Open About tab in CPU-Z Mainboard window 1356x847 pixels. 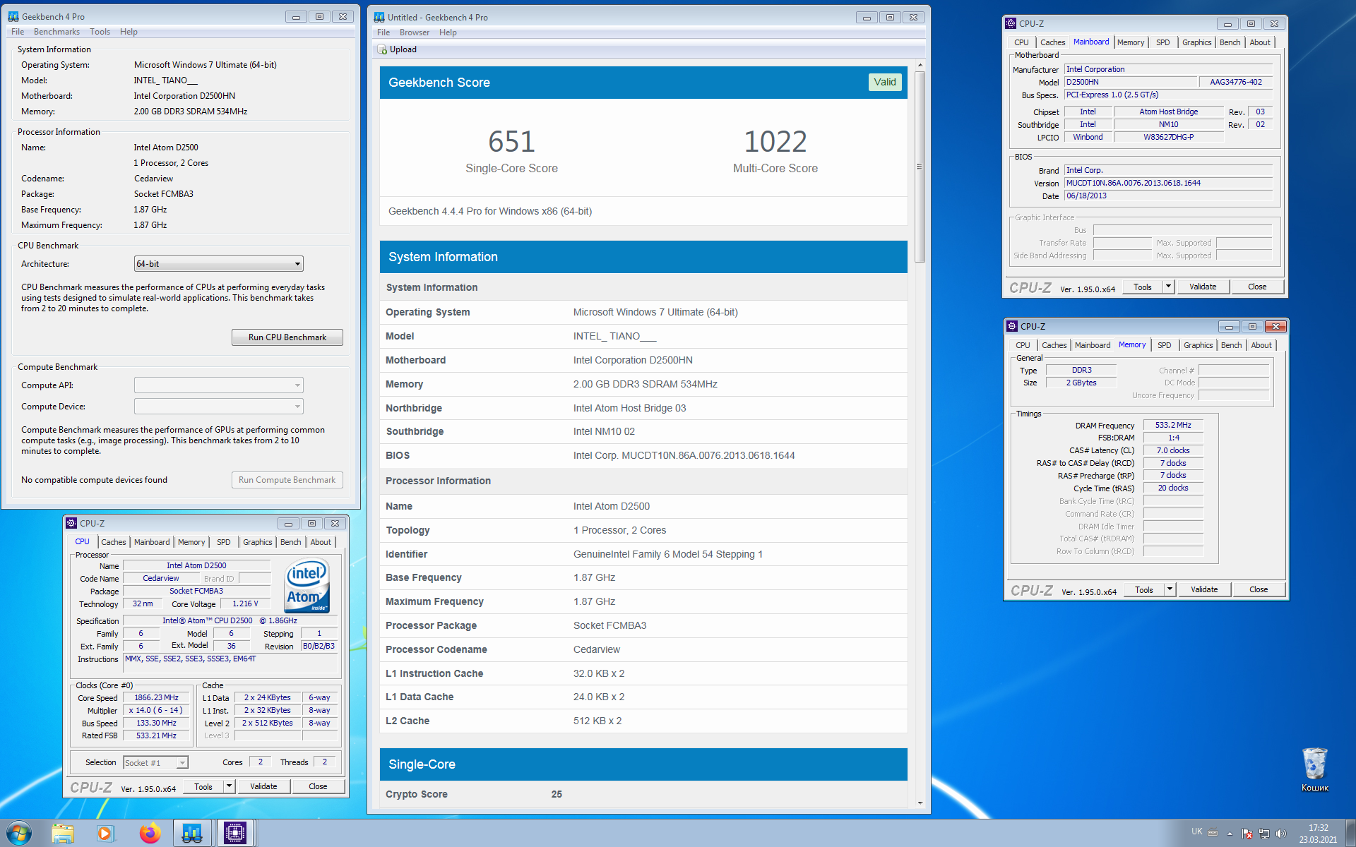coord(1260,42)
